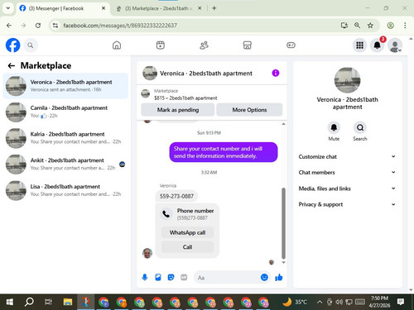Viewport: 414px width, 310px height.
Task: Open the site information icon in address bar
Action: point(55,26)
